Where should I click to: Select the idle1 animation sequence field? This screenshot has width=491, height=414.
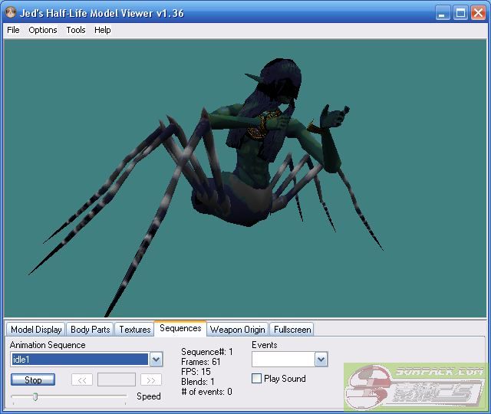(x=79, y=360)
